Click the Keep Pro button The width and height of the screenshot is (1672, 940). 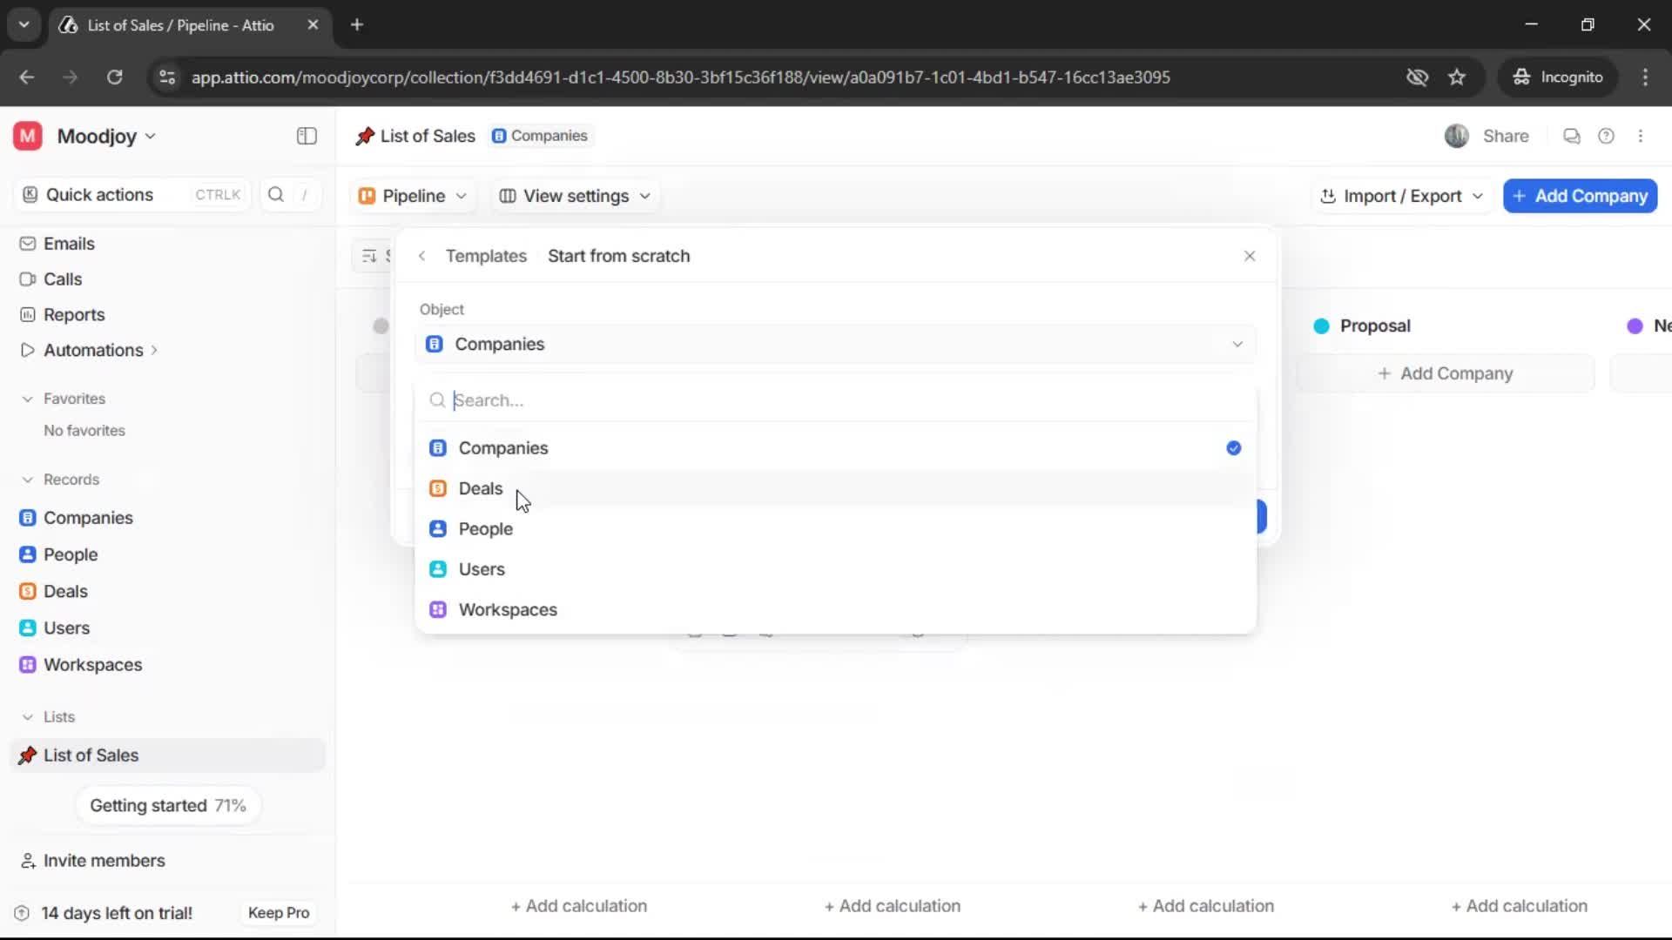coord(278,912)
